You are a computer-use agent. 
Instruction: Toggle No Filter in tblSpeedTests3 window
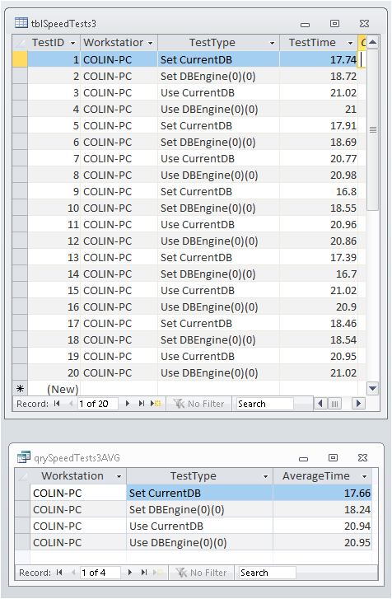198,404
